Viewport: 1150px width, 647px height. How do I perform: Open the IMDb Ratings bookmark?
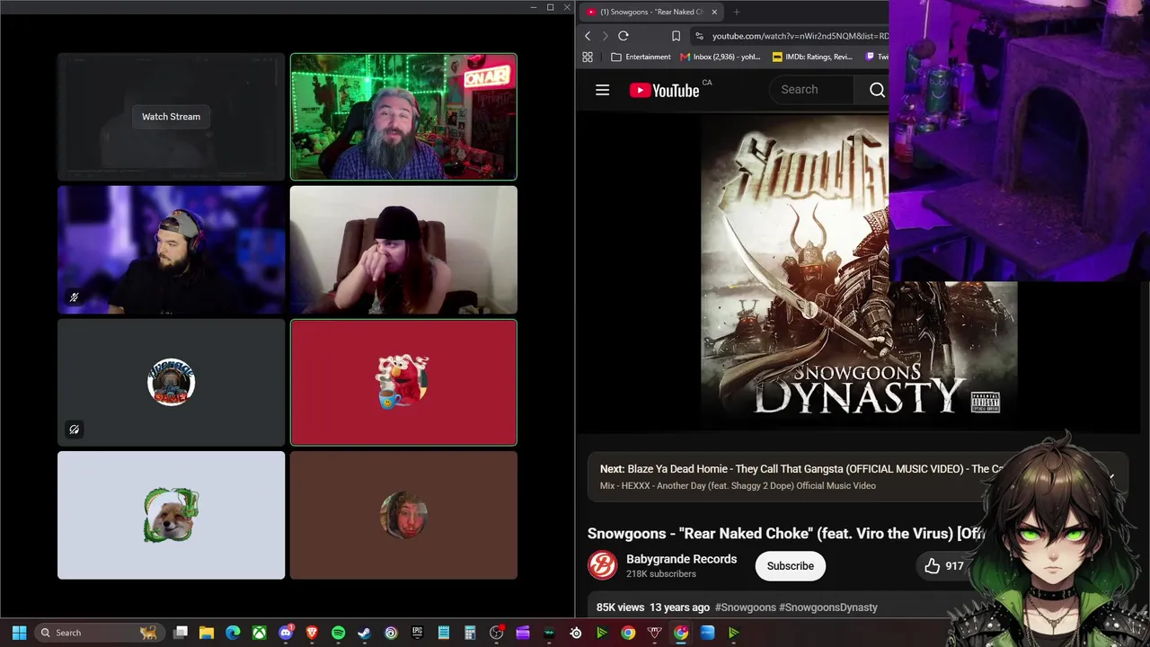click(812, 57)
